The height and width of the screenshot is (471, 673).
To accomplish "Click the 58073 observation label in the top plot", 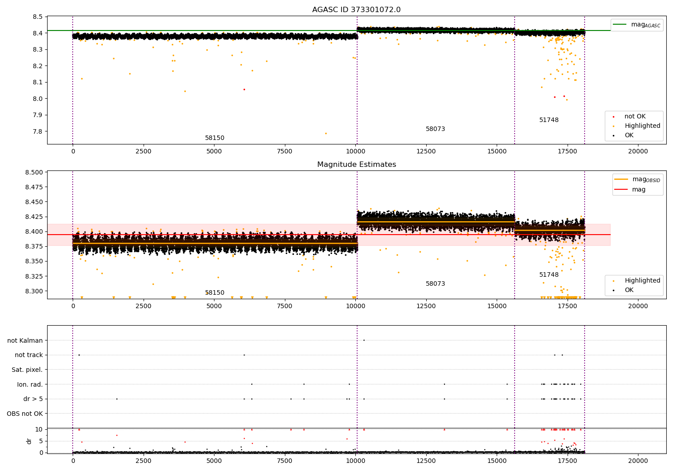I will [435, 129].
